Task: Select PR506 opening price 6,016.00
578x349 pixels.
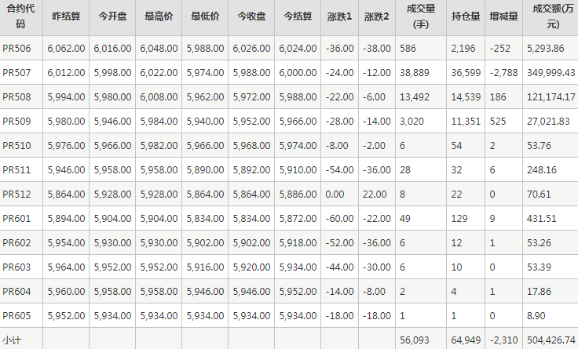Action: click(x=112, y=48)
